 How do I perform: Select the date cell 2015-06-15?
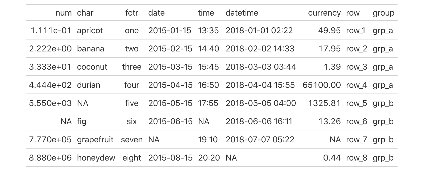(x=170, y=122)
